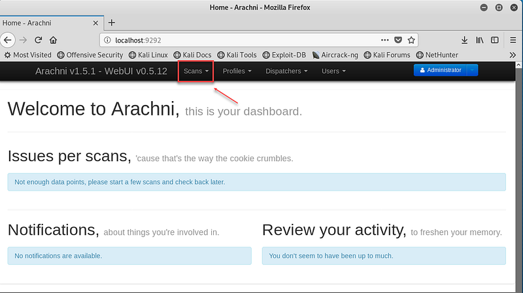Expand the Profiles dropdown menu
Screen dimensions: 523x293
(237, 71)
